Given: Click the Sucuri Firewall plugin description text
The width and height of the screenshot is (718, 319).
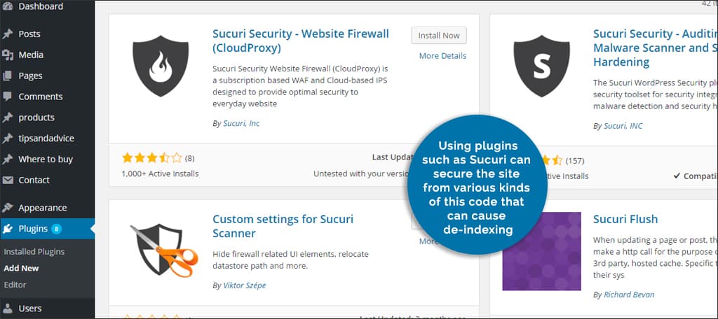Looking at the screenshot, I should coord(300,86).
